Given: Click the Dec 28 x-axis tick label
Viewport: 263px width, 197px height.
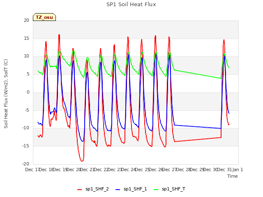Looking at the screenshot, I should (183, 170).
